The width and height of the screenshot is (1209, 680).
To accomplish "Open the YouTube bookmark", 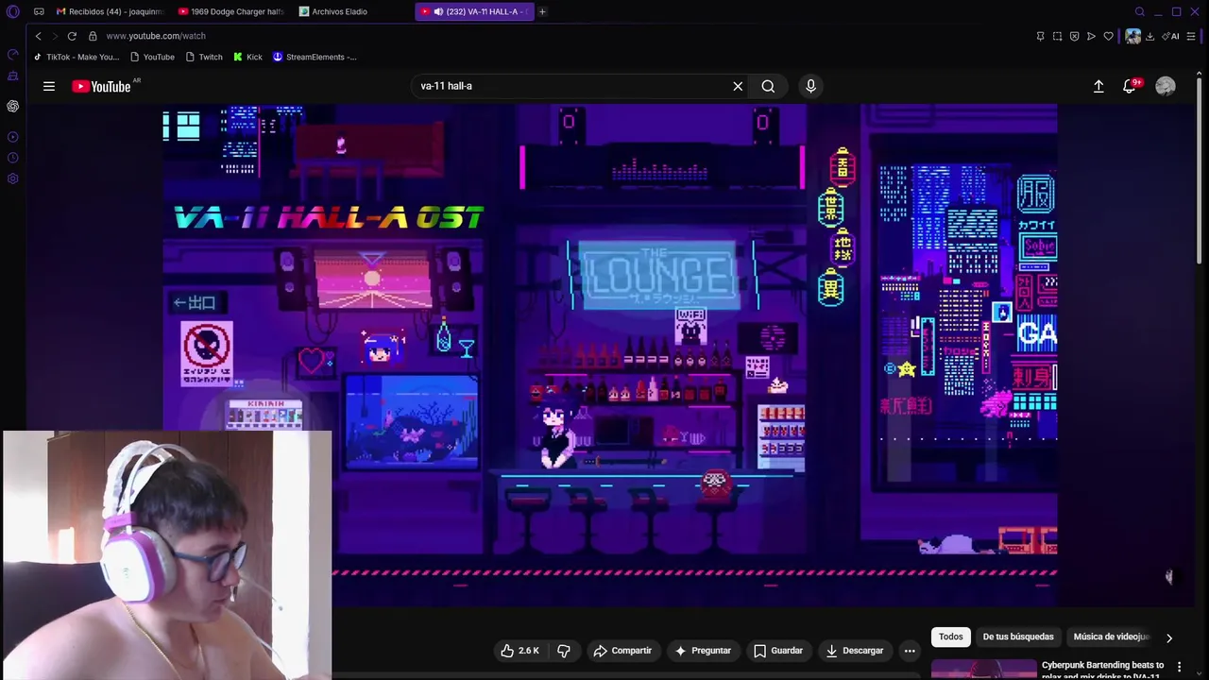I will tap(152, 57).
